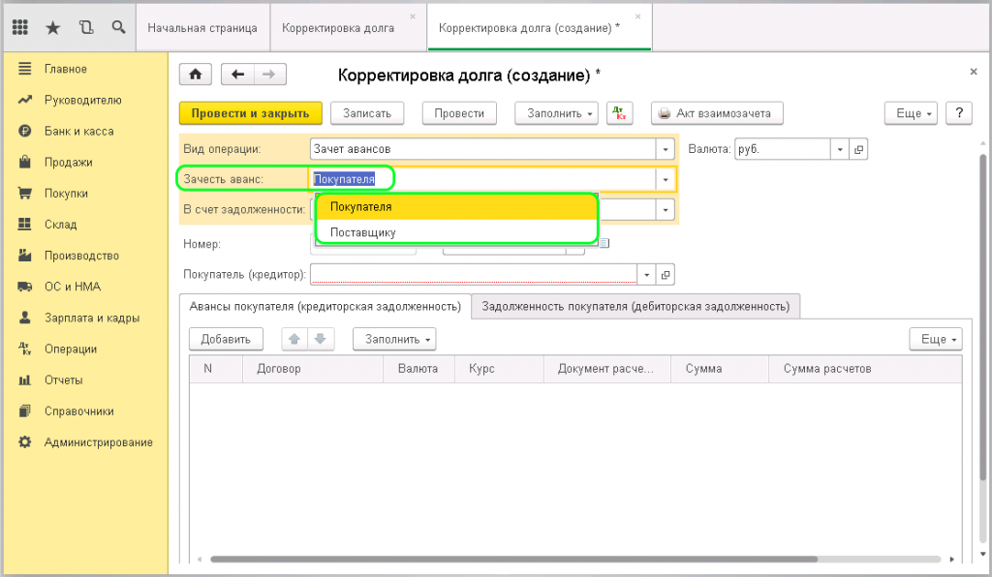The width and height of the screenshot is (992, 577).
Task: Open the currency selection form icon
Action: (x=858, y=149)
